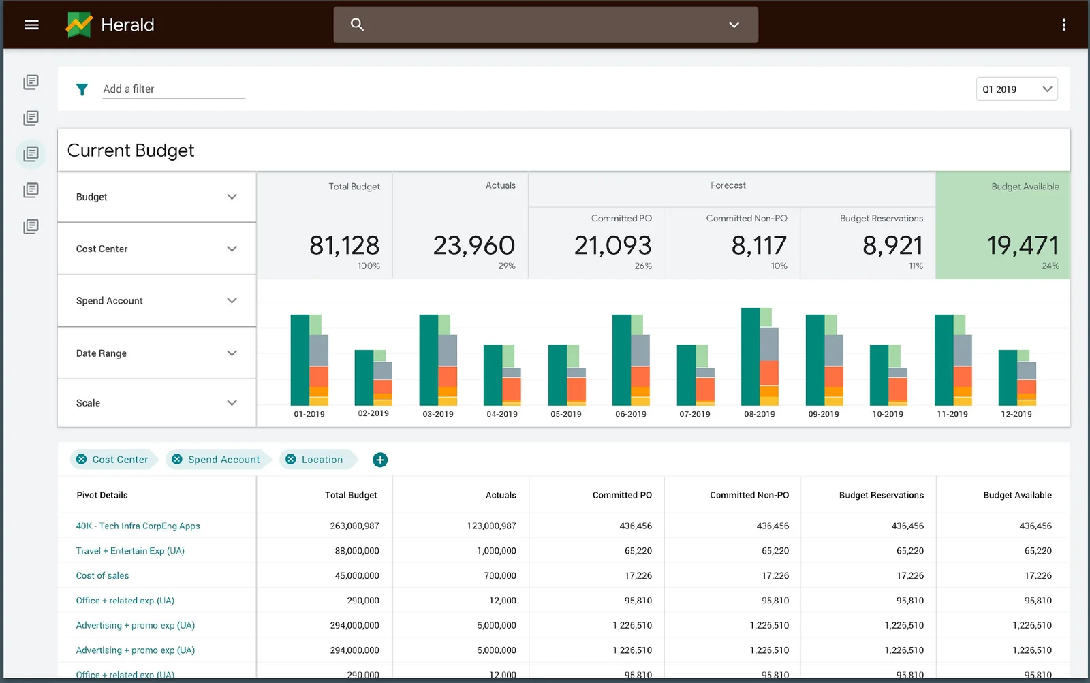This screenshot has width=1090, height=683.
Task: Open 40K - Tech Infra CorpEng Apps link
Action: [138, 526]
